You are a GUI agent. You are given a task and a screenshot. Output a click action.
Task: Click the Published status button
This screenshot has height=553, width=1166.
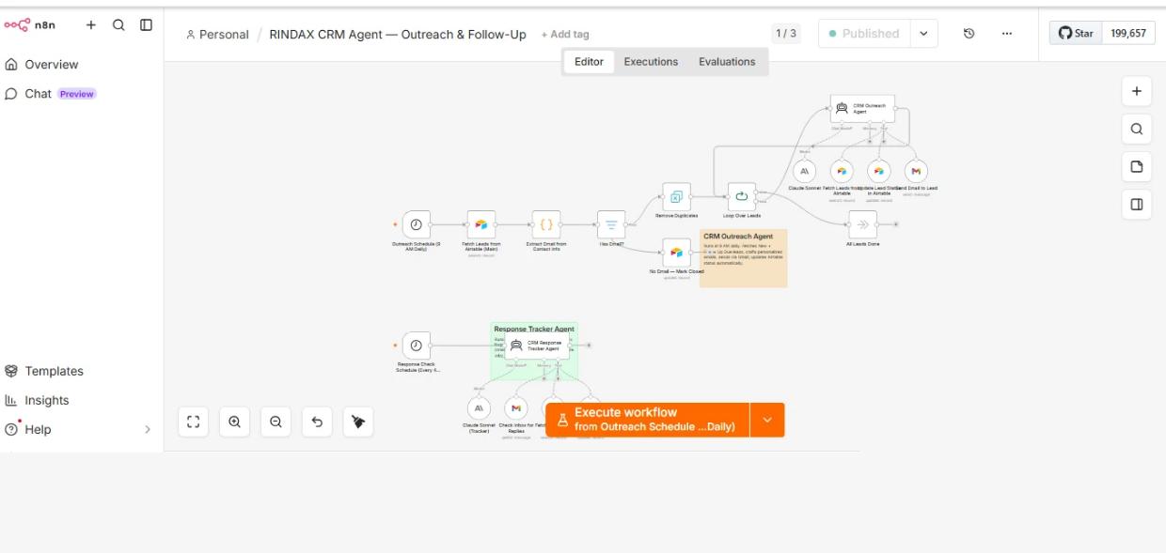coord(862,34)
